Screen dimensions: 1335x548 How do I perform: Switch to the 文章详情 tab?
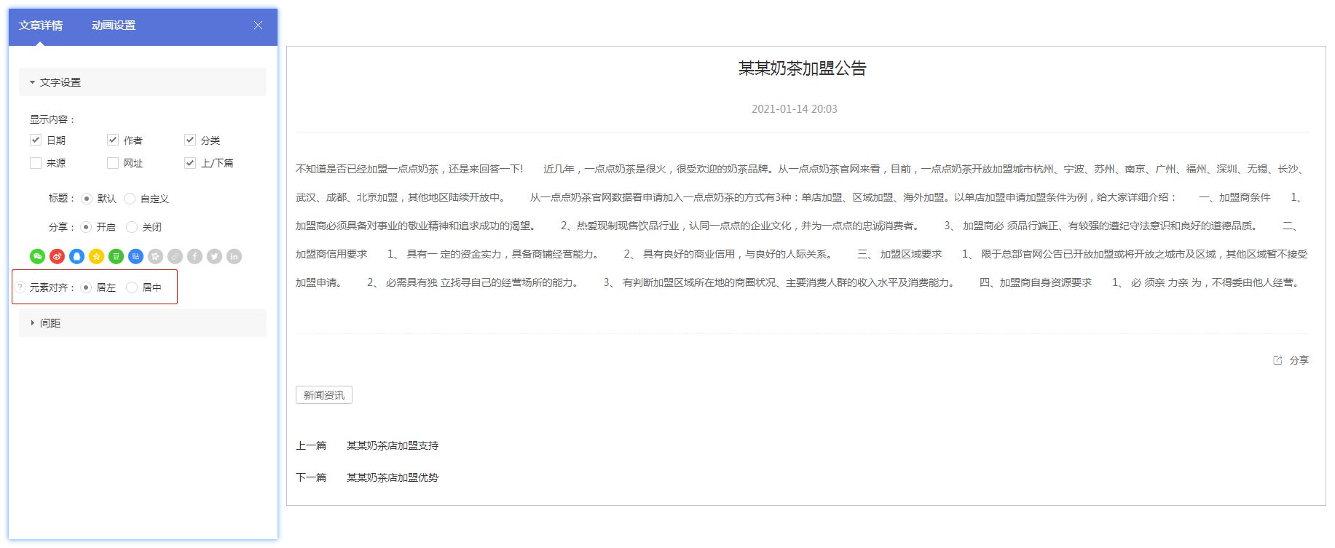tap(41, 25)
